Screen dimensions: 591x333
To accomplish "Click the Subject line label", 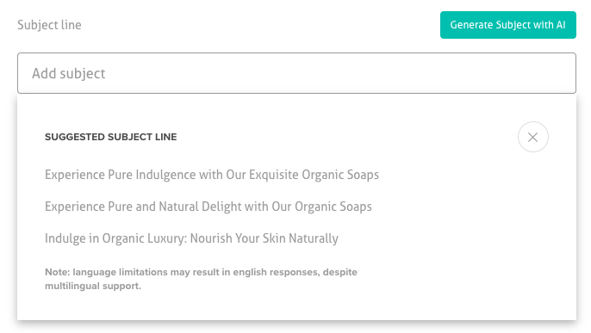I will [49, 25].
